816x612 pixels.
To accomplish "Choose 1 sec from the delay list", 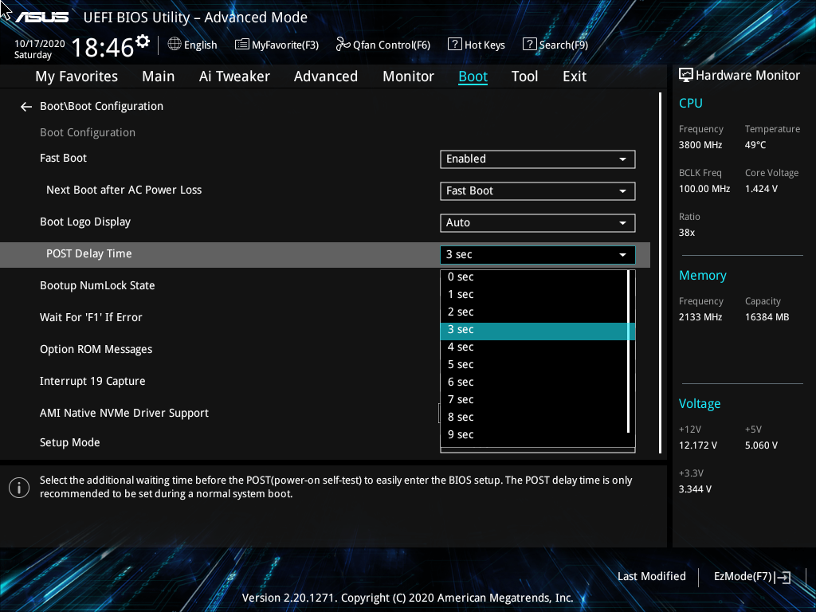I will (x=534, y=295).
